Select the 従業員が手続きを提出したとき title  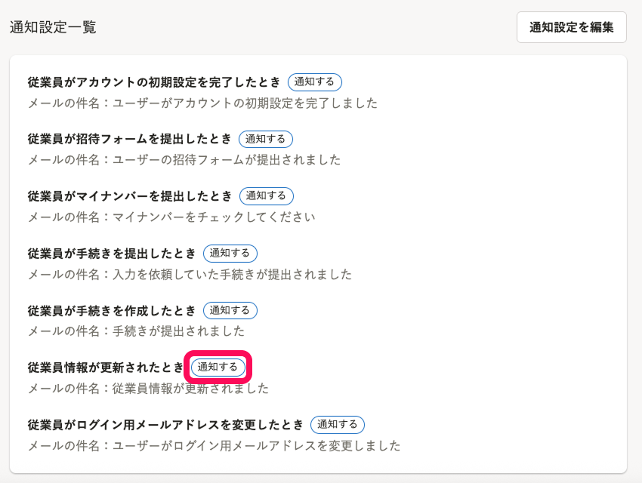click(112, 254)
